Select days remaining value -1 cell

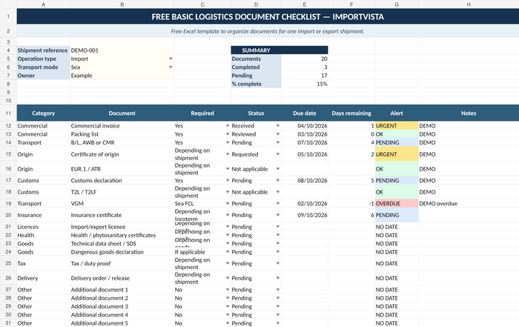pyautogui.click(x=351, y=204)
